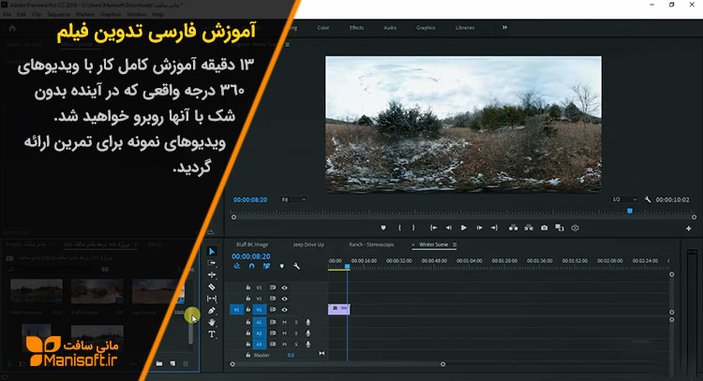703x381 pixels.
Task: Open Program monitor panel menu
Action: (x=288, y=44)
